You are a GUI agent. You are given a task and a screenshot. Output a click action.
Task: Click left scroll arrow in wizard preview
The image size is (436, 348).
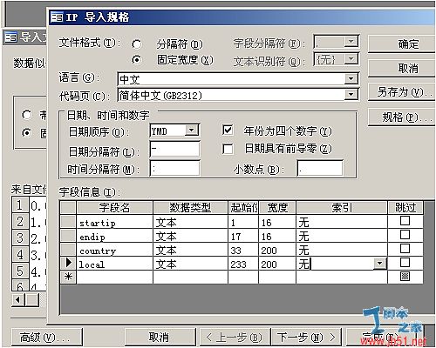click(x=18, y=299)
